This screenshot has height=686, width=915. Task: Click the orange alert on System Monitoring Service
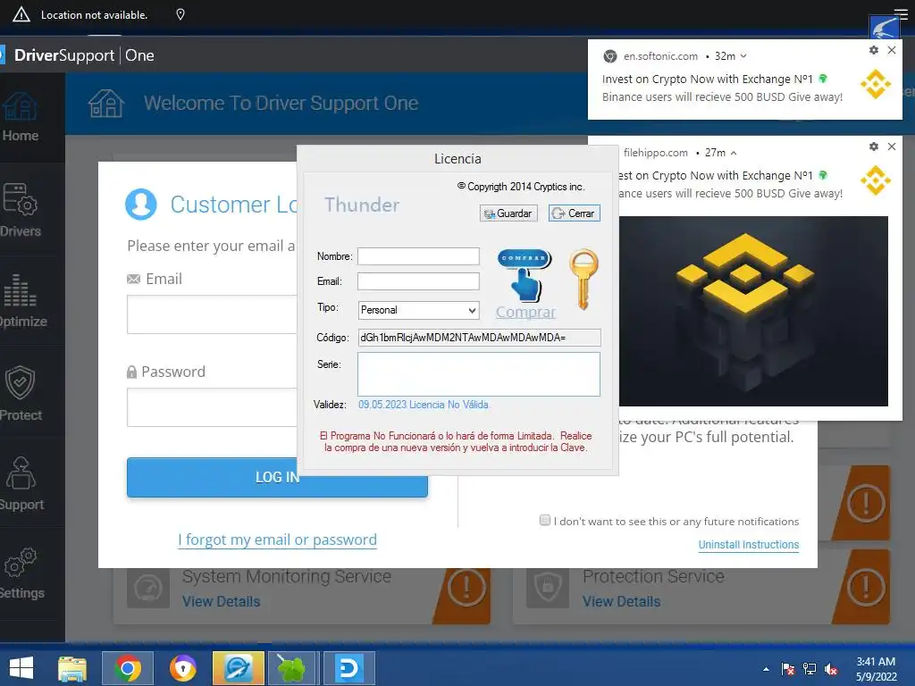[x=465, y=588]
